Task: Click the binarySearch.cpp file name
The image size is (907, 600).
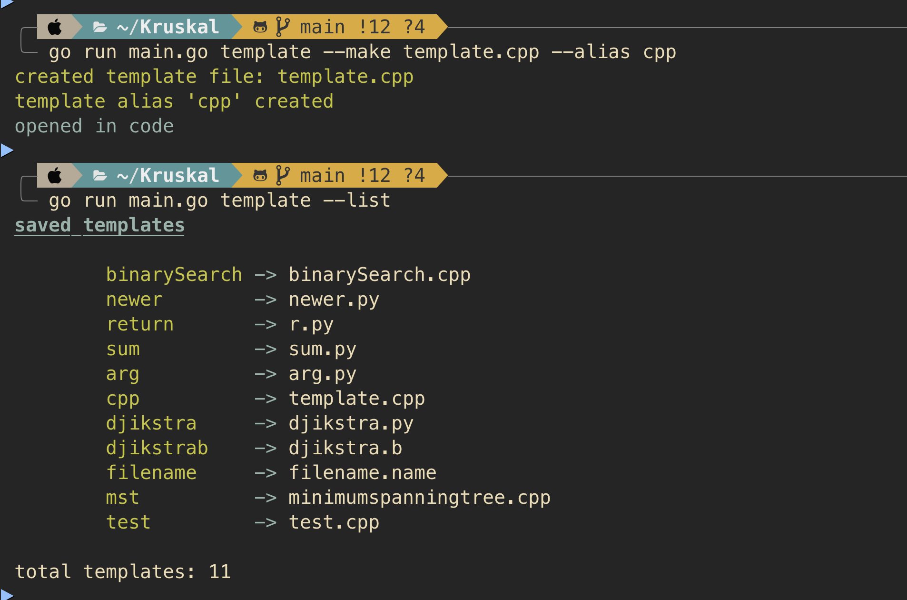Action: (x=379, y=275)
